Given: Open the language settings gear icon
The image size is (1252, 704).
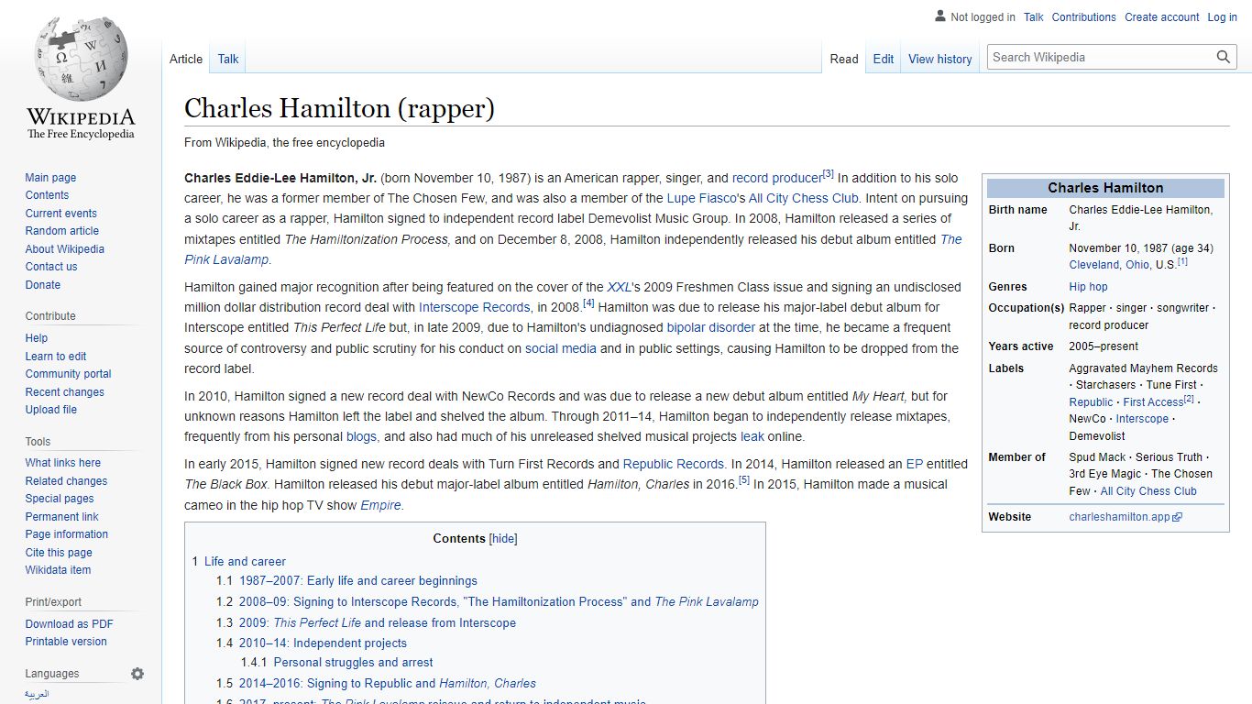Looking at the screenshot, I should point(137,674).
